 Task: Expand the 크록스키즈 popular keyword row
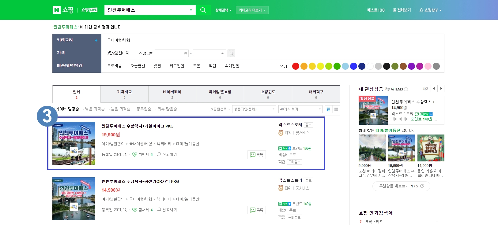(x=437, y=222)
